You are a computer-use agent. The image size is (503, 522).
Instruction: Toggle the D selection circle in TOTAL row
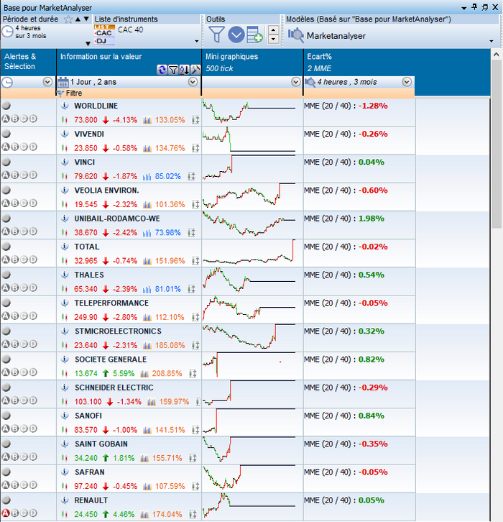pyautogui.click(x=33, y=260)
